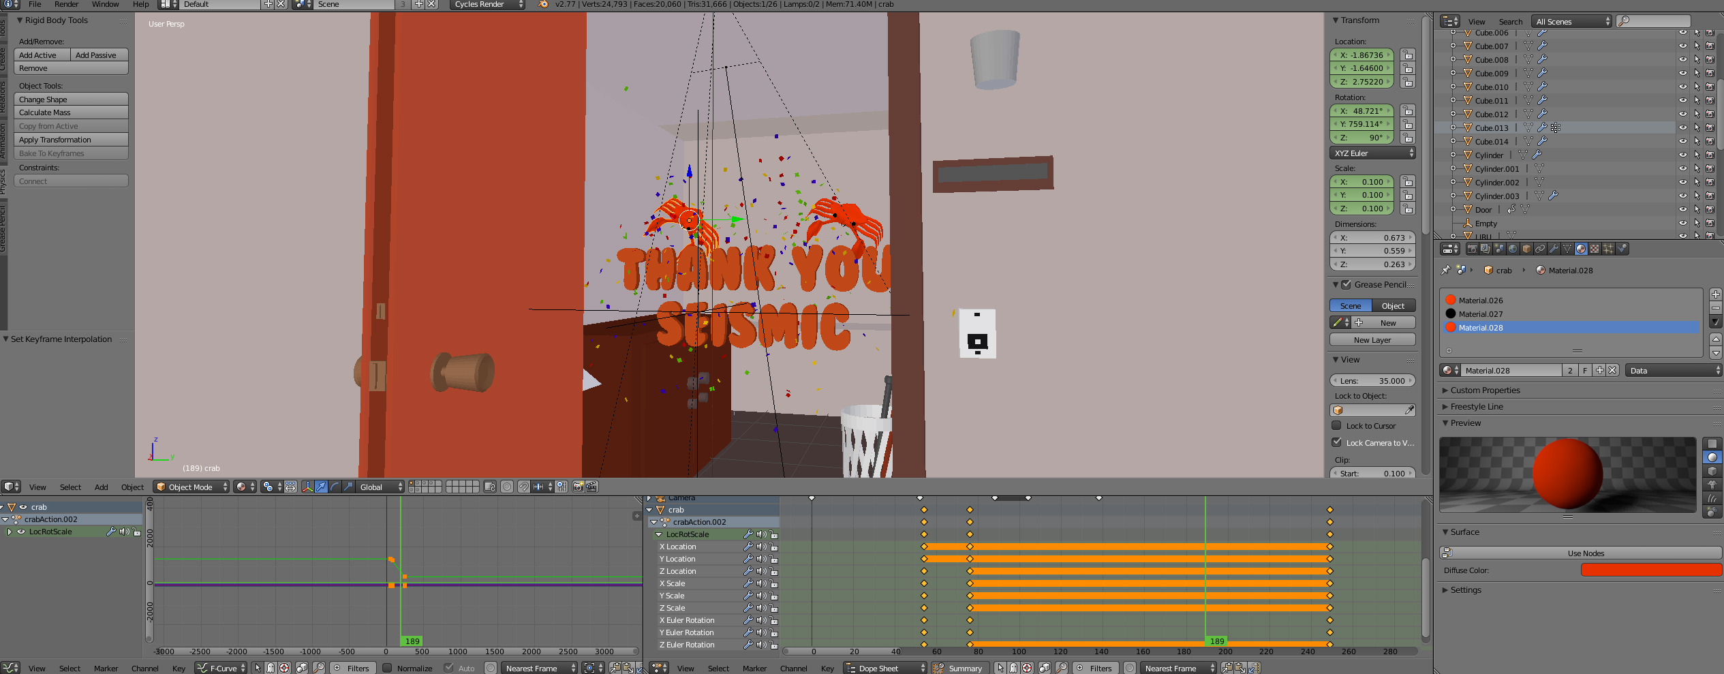This screenshot has width=1724, height=674.
Task: Enable Normalize in graph editor
Action: [x=387, y=668]
